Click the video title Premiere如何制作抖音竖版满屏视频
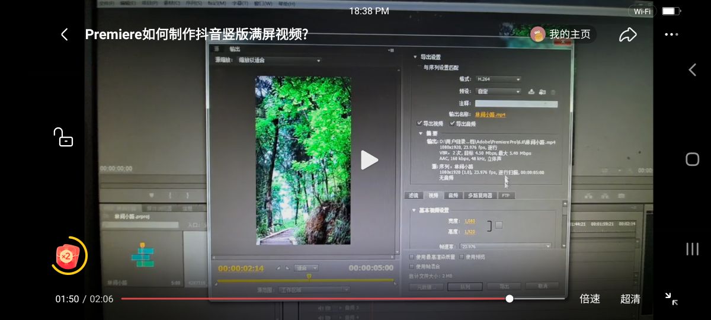Viewport: 711px width, 320px height. coord(196,34)
